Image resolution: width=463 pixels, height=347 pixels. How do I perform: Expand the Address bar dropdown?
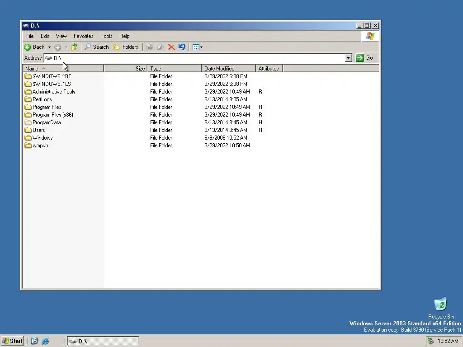[349, 58]
